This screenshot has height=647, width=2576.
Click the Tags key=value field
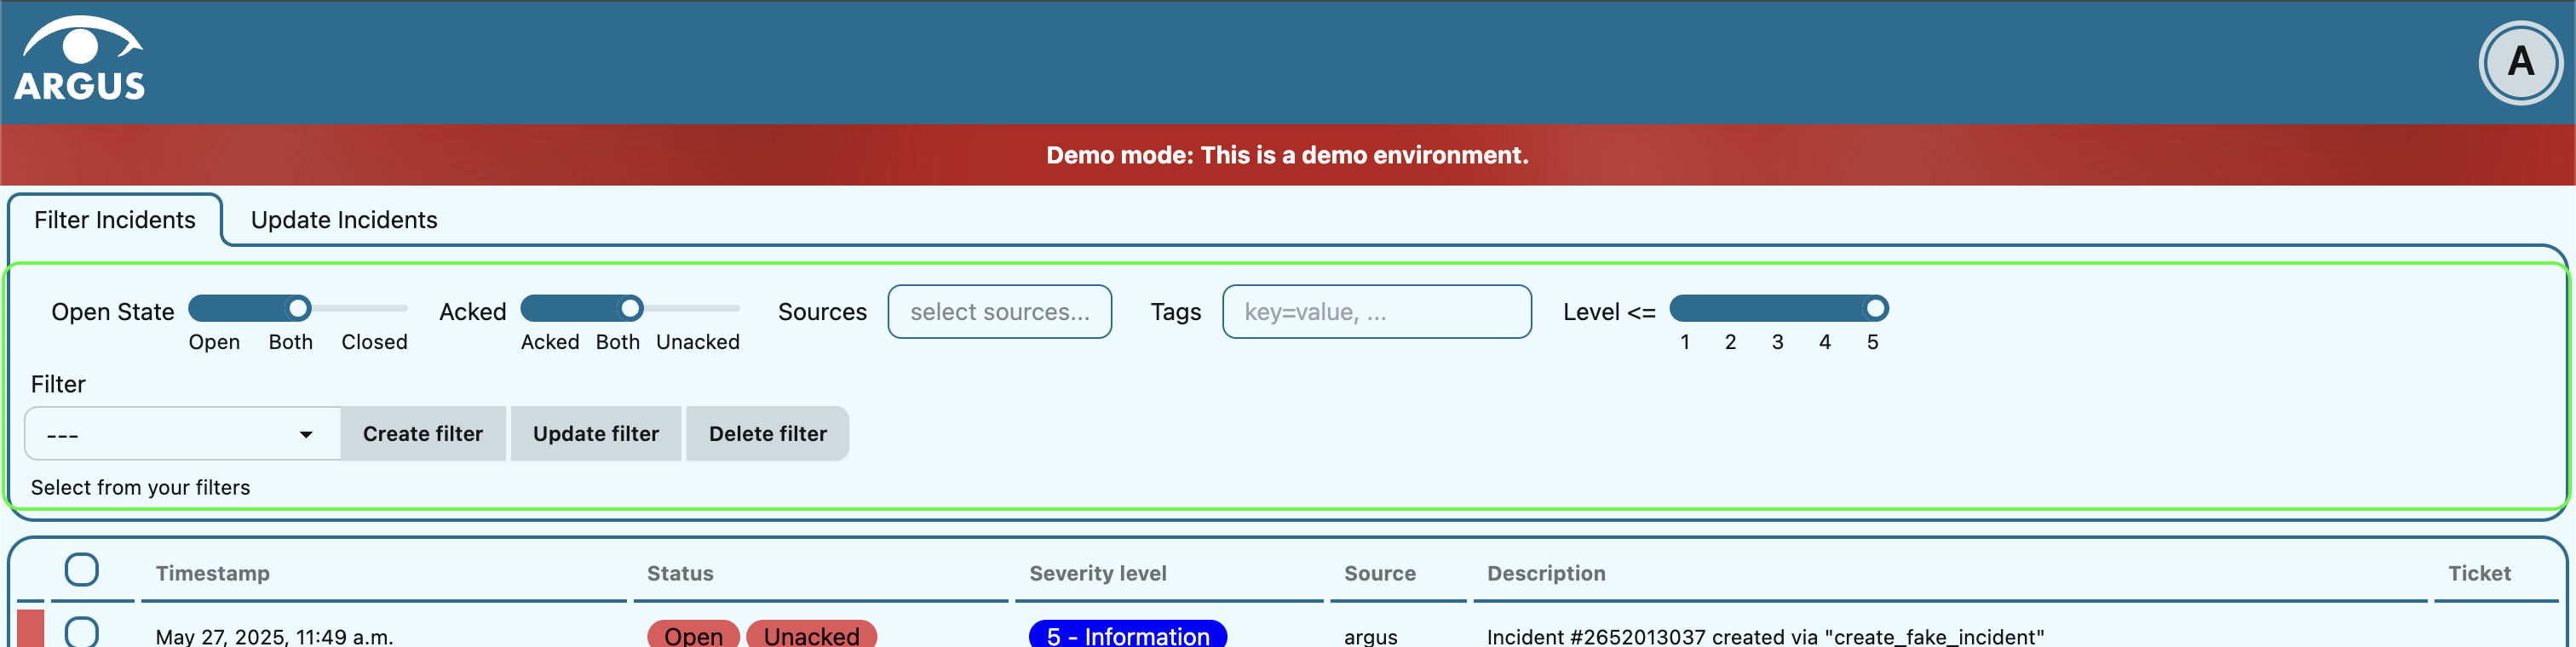(x=1376, y=312)
